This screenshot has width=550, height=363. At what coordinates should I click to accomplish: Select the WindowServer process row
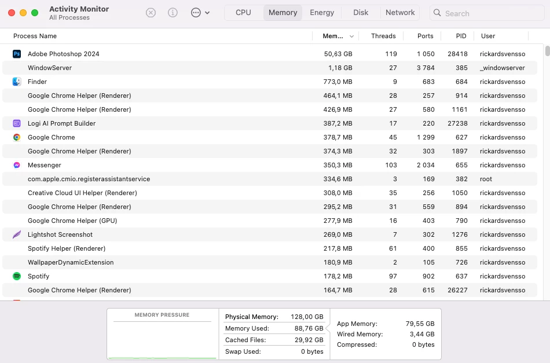click(269, 68)
